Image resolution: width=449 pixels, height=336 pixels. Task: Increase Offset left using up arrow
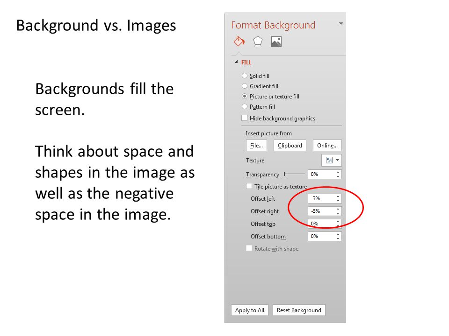(338, 196)
